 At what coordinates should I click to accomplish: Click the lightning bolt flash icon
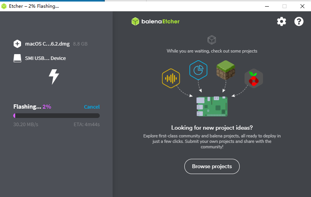(54, 77)
